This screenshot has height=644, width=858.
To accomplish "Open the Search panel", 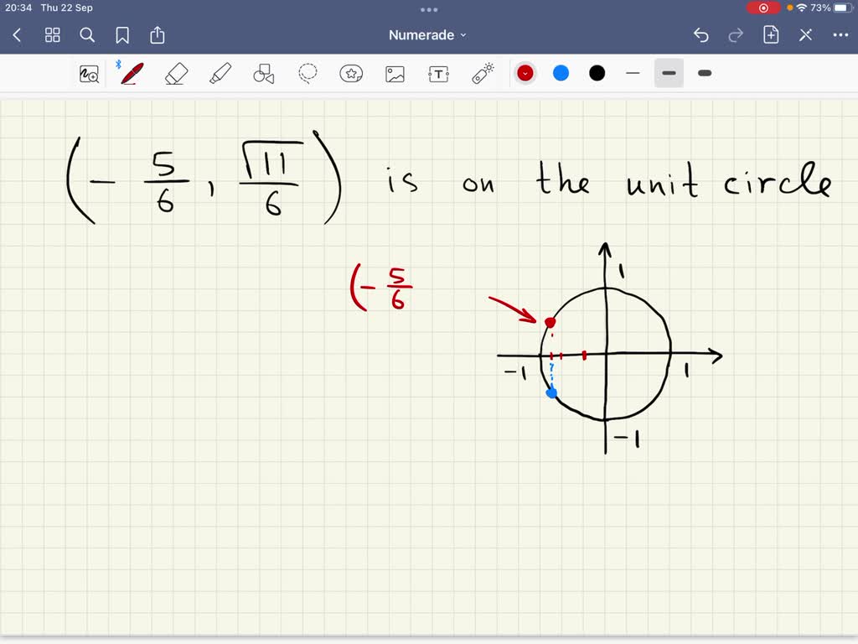I will (87, 35).
